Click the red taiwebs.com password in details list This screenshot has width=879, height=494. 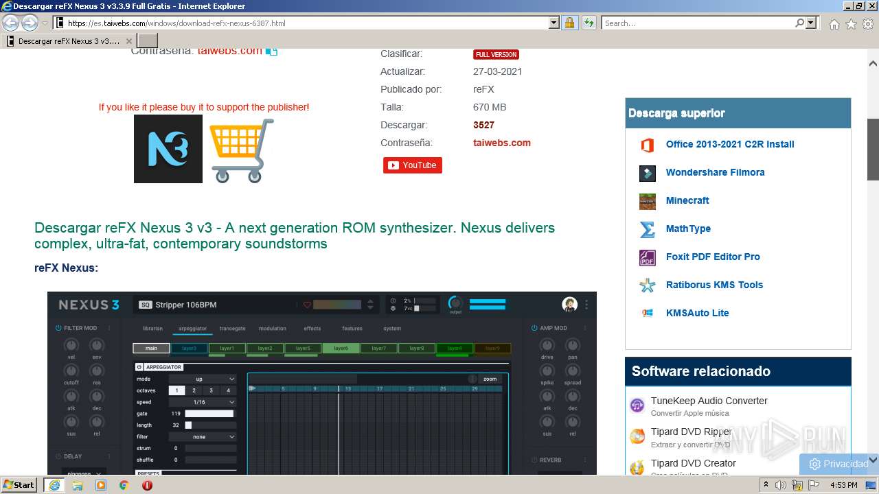(x=502, y=143)
